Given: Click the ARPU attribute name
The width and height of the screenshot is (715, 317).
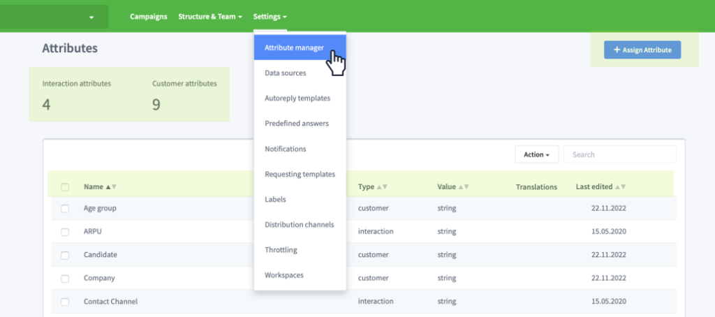Looking at the screenshot, I should tap(93, 231).
